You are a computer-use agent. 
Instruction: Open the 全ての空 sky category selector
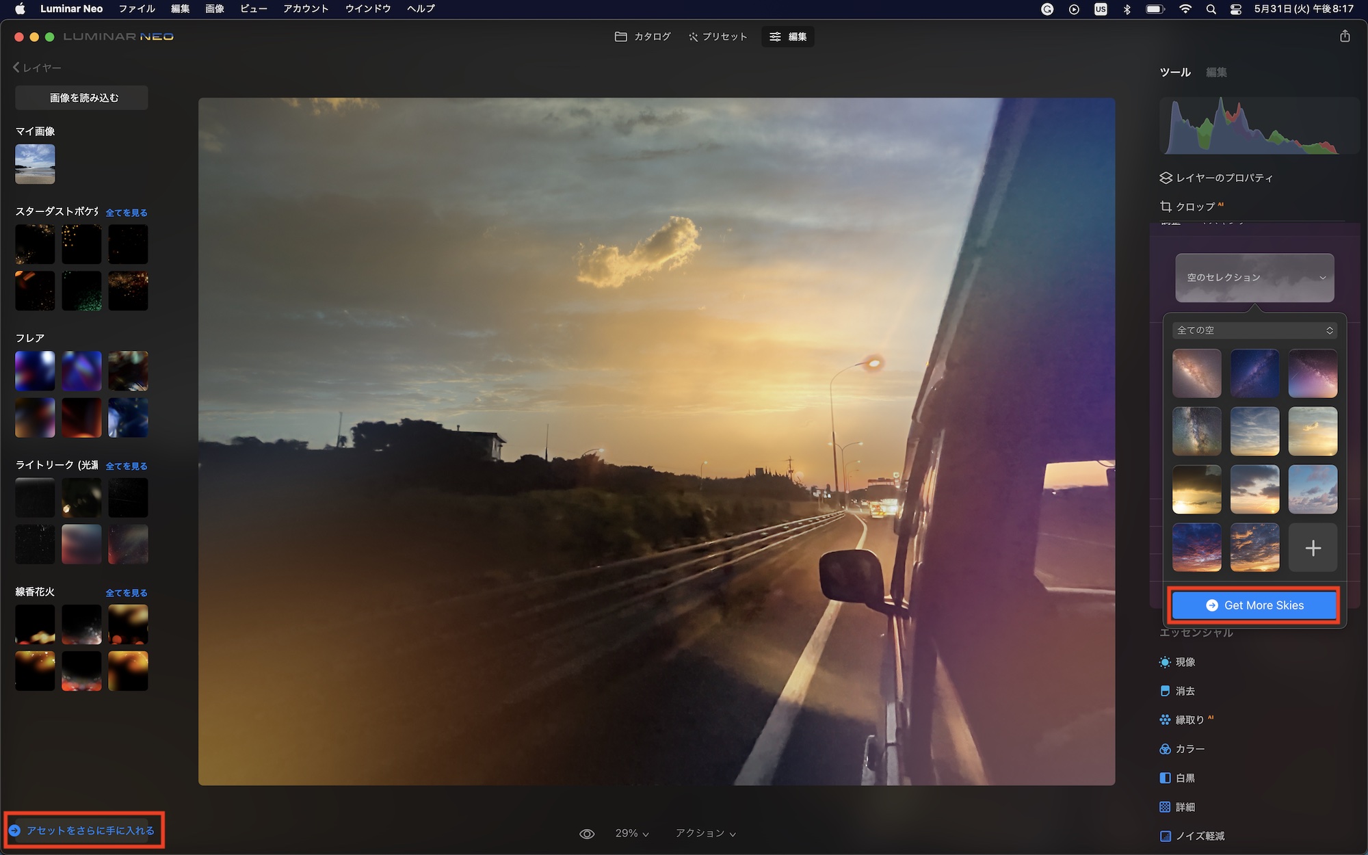pos(1254,330)
